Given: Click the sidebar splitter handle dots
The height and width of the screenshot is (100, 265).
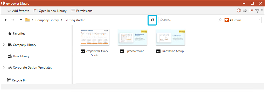Looking at the screenshot, I should pos(72,54).
